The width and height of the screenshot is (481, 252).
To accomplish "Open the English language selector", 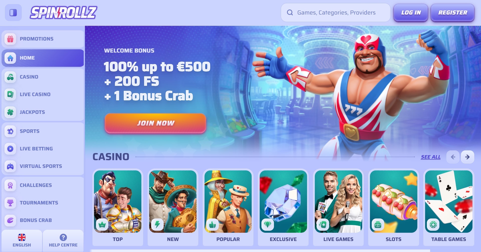I will [x=22, y=241].
